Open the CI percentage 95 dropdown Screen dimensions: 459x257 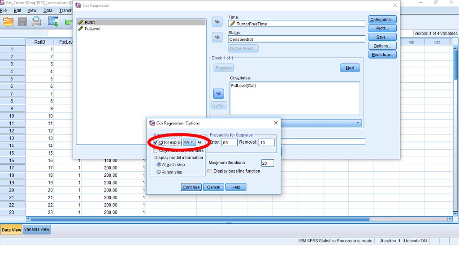[x=189, y=142]
